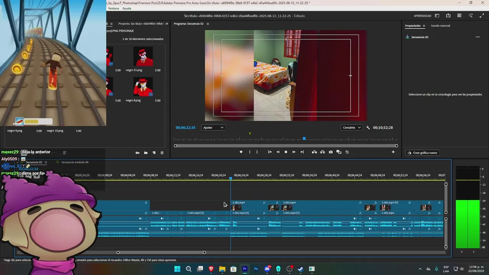
Task: Select the Propiedades tab
Action: click(x=413, y=26)
